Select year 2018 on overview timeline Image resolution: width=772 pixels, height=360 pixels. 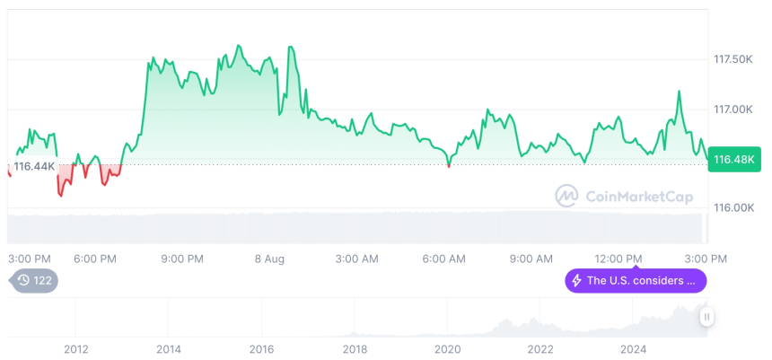(355, 348)
